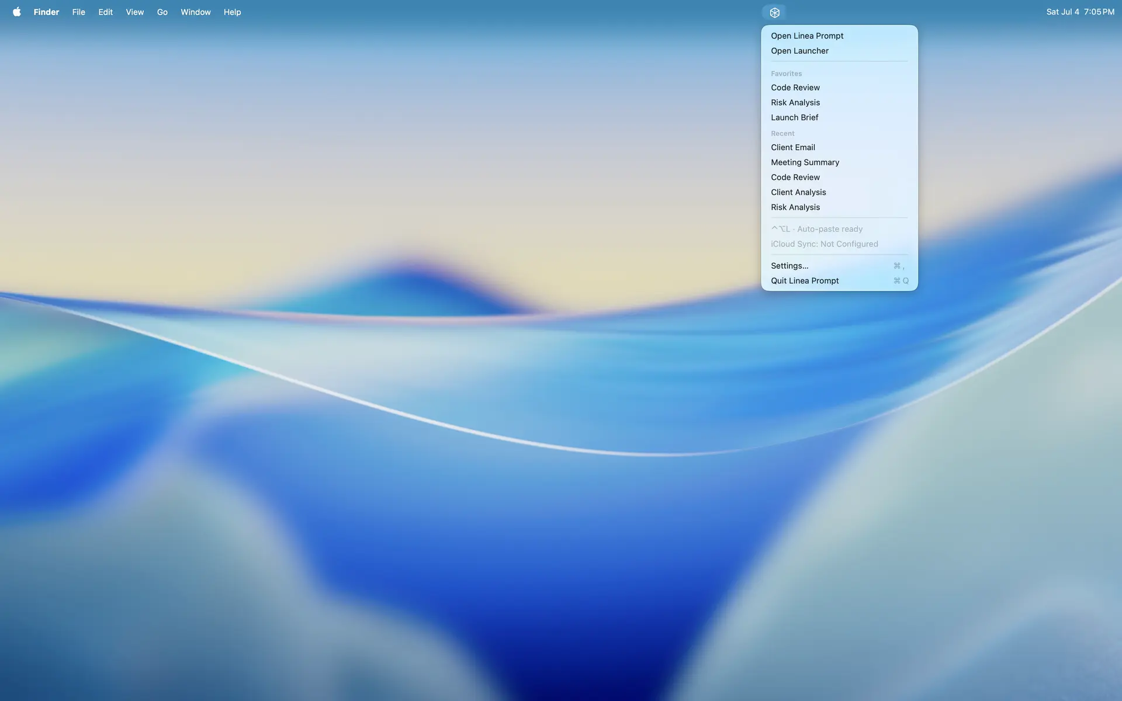Open the Apple menu
The height and width of the screenshot is (701, 1122).
[17, 12]
